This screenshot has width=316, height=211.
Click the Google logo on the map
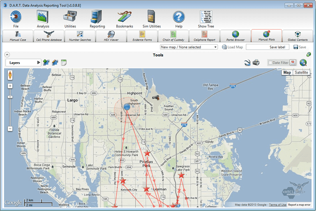13,202
